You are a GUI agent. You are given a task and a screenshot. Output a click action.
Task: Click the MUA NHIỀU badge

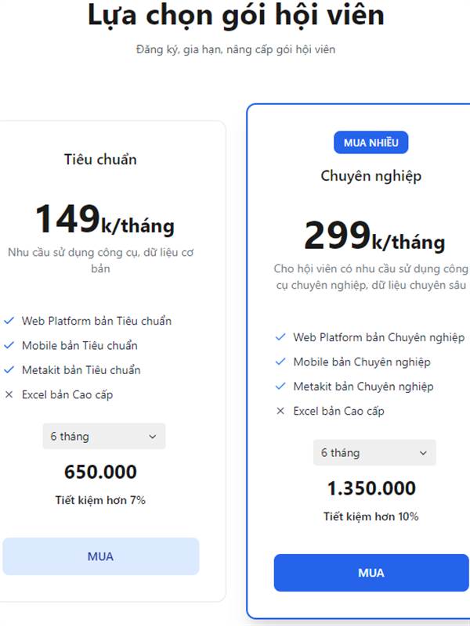click(x=371, y=142)
